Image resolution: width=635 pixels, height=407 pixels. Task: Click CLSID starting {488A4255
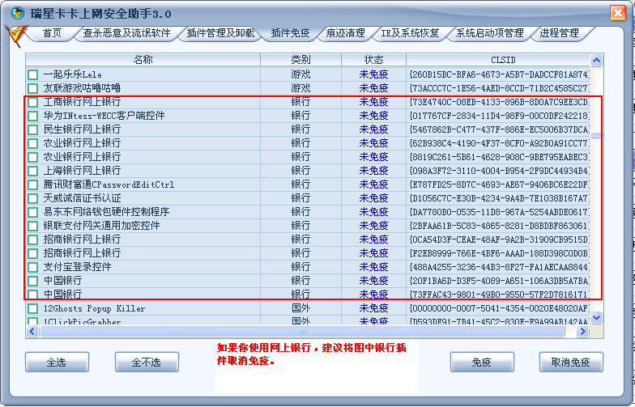pyautogui.click(x=499, y=267)
